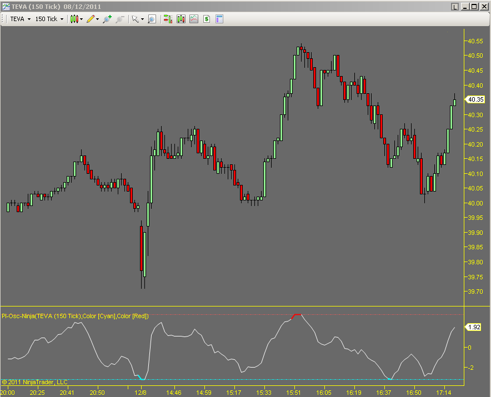This screenshot has width=491, height=397.
Task: Open the Data Box magnifier icon
Action: [x=151, y=19]
